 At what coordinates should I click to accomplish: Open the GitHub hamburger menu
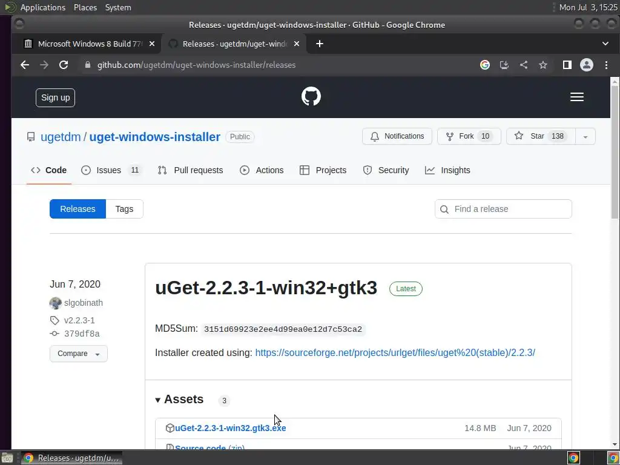click(576, 97)
